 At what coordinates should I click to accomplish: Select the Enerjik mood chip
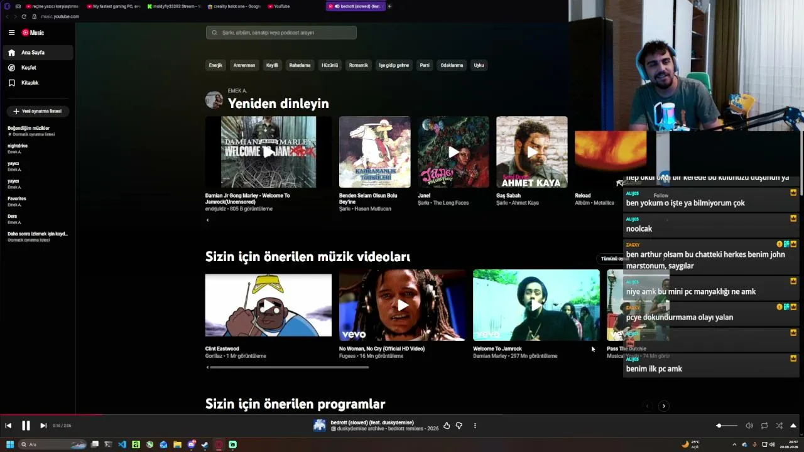coord(215,65)
